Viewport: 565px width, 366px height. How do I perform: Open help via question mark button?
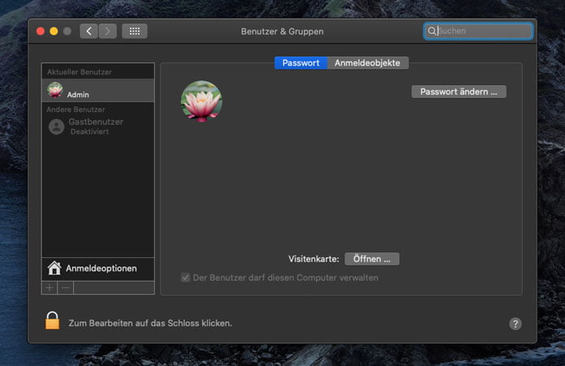[x=515, y=323]
